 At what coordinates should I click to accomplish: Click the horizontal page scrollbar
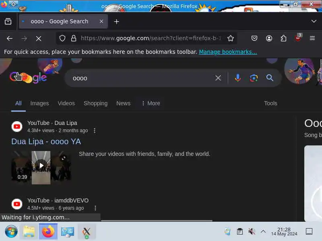click(x=157, y=221)
